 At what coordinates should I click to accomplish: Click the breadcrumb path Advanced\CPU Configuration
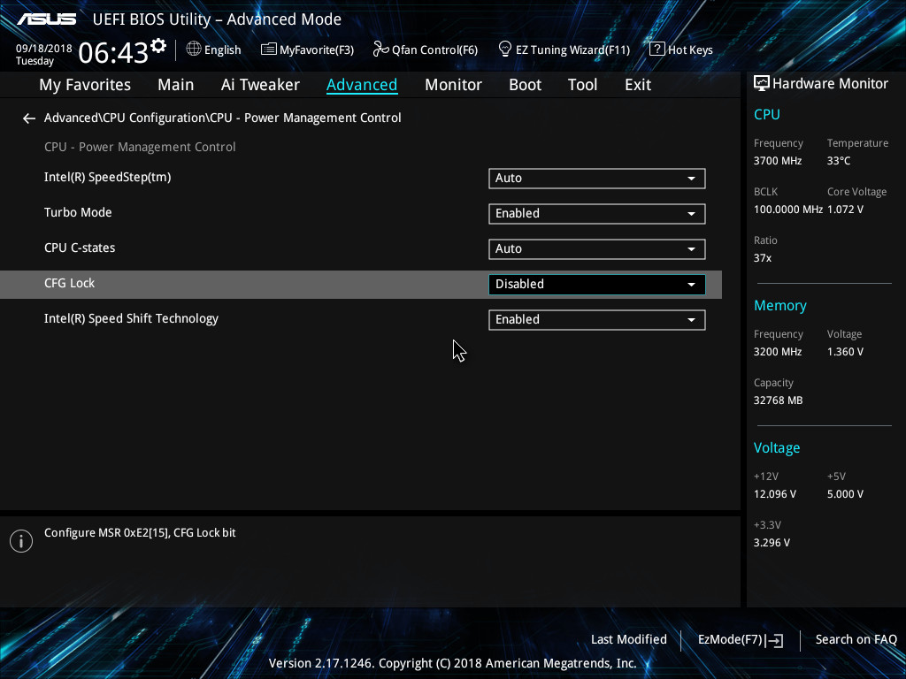tap(222, 118)
